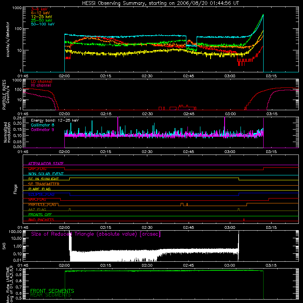Click the 'Energy band: 12-25 keV' label
Viewport: 303px width, 303px height.
tap(55, 120)
